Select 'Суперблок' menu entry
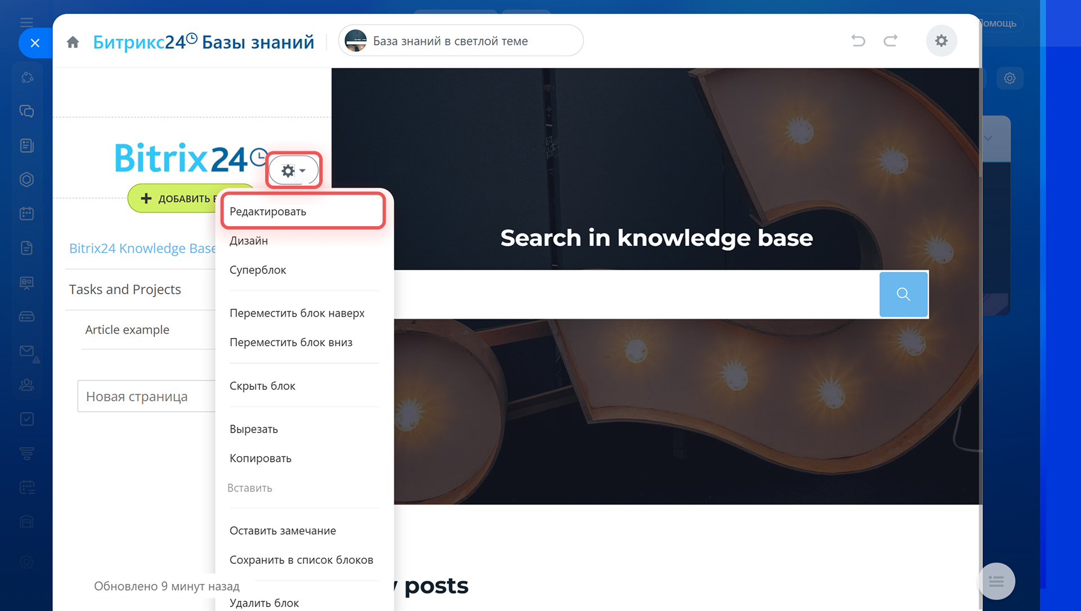 [257, 270]
